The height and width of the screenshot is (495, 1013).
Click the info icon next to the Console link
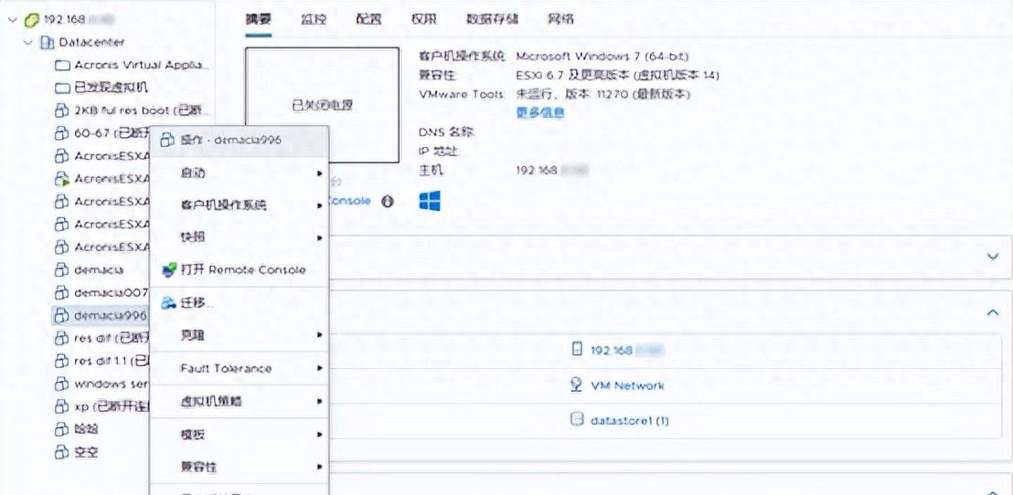pyautogui.click(x=387, y=201)
